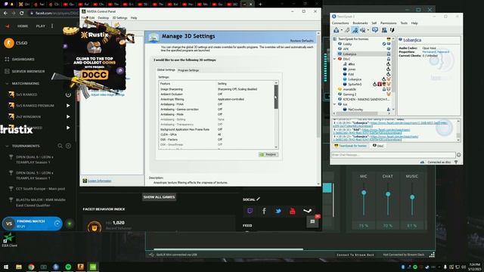
Task: Collapse the Matchmaking section in FACEIT
Action: [x=7, y=84]
